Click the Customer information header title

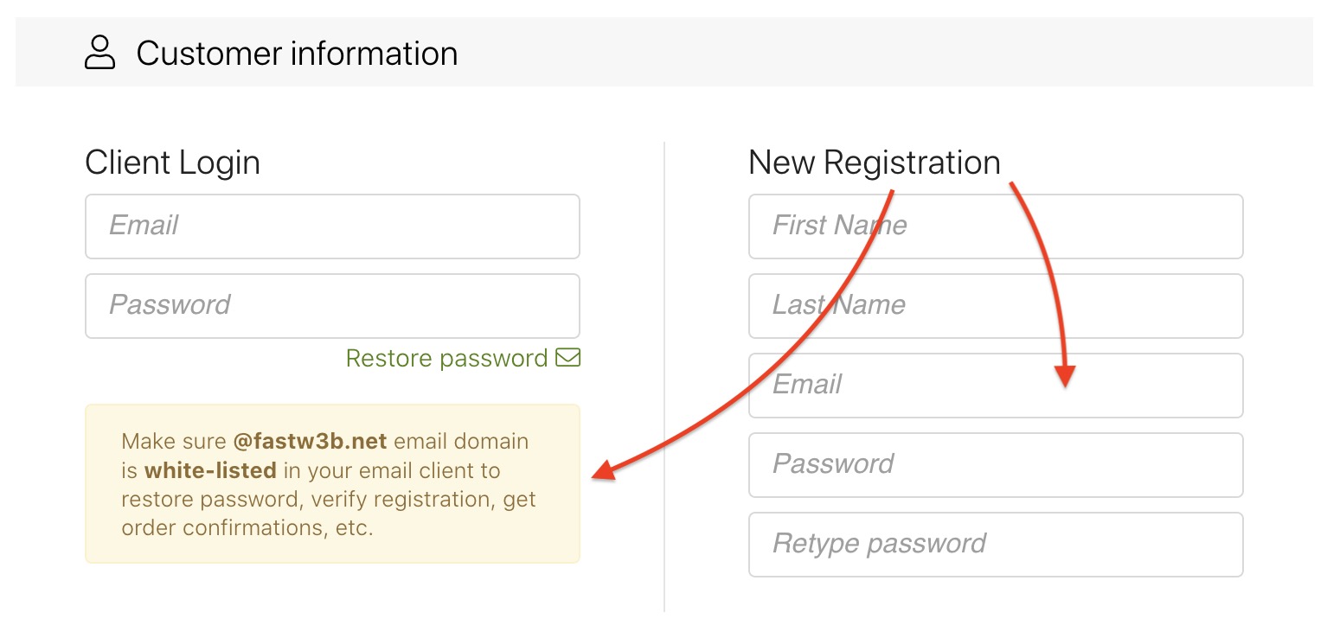(297, 54)
